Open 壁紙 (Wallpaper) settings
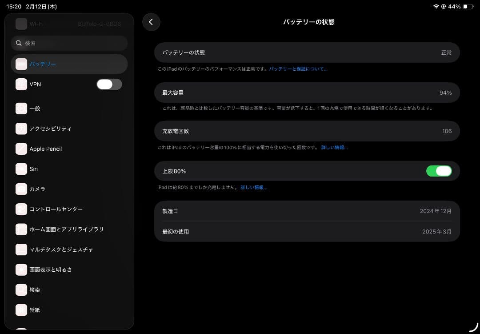Image resolution: width=480 pixels, height=334 pixels. click(x=35, y=310)
